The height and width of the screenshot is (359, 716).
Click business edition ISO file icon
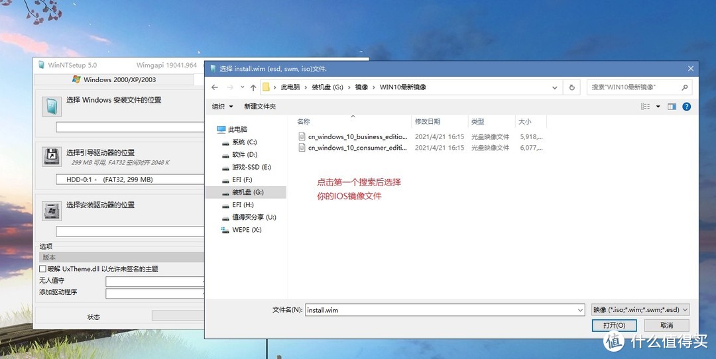tap(302, 136)
